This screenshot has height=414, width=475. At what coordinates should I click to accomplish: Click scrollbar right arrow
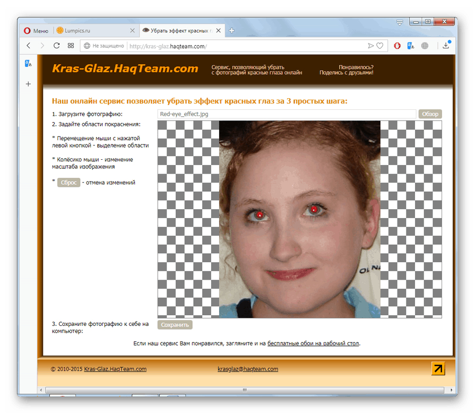[x=451, y=390]
